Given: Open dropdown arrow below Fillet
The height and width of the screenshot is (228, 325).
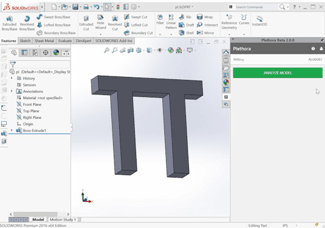Looking at the screenshot, I should tap(160, 34).
